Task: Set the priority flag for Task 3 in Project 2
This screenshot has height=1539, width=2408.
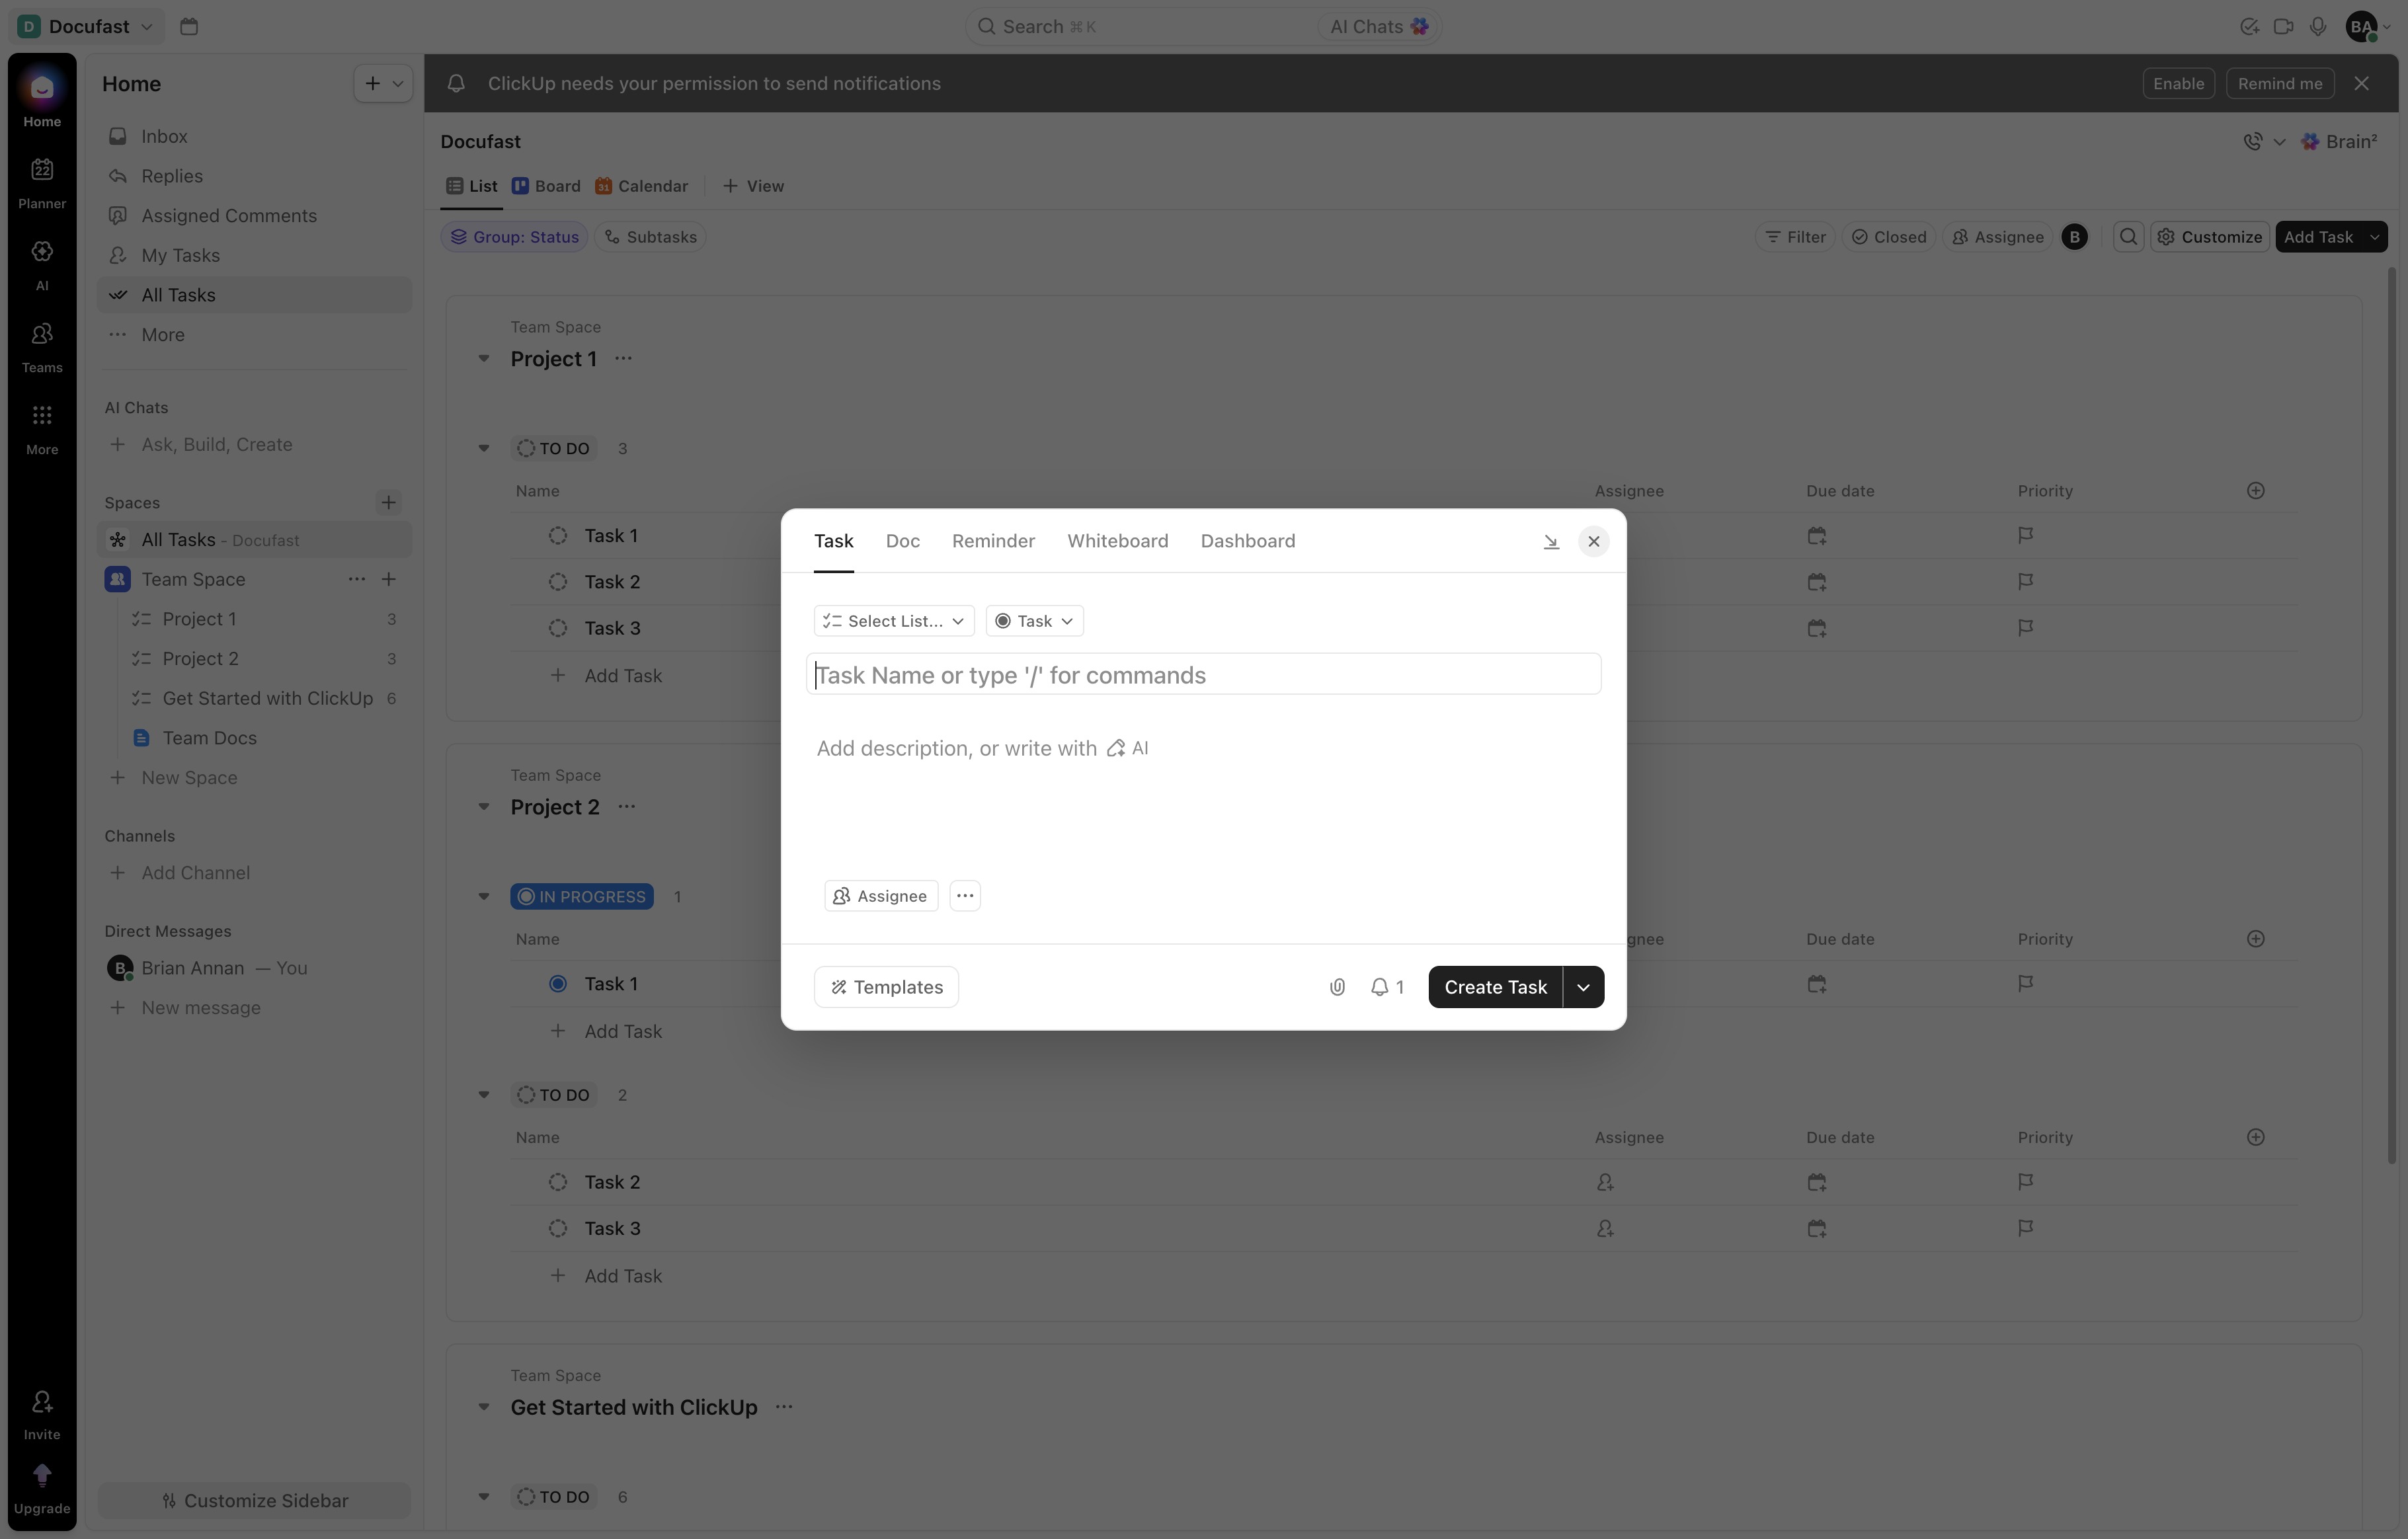Action: pyautogui.click(x=2025, y=1228)
